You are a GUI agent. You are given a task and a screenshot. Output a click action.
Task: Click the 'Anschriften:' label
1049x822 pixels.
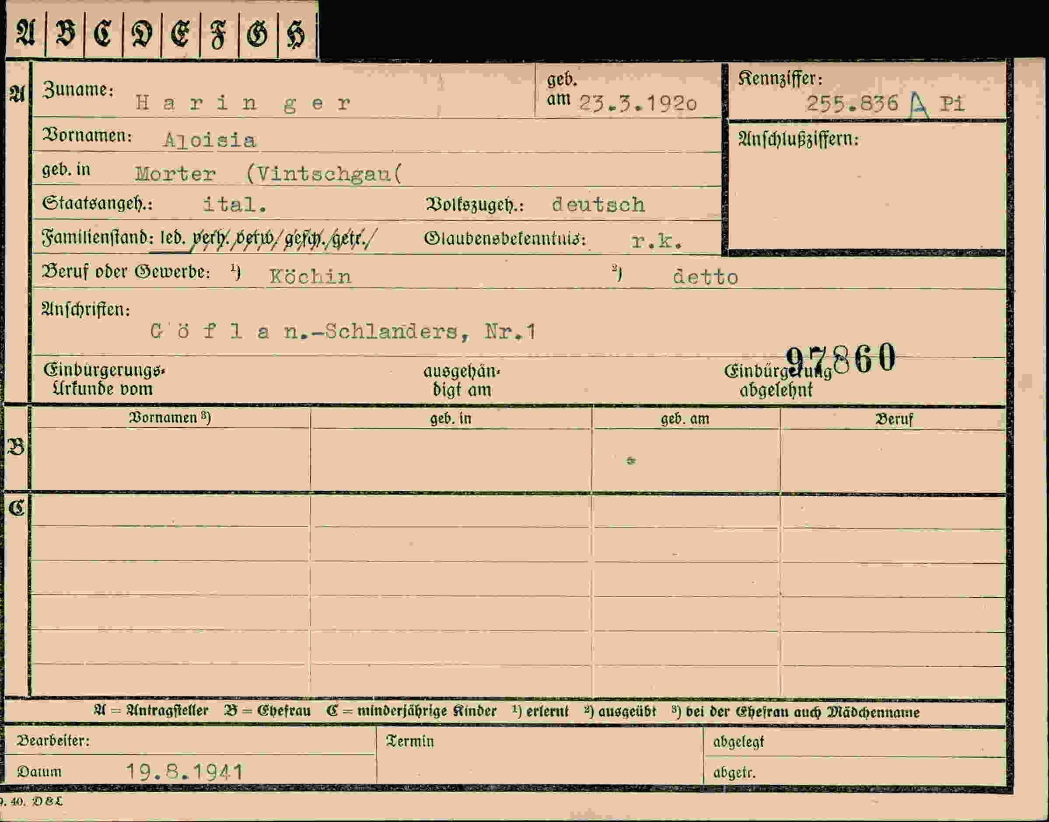[86, 310]
